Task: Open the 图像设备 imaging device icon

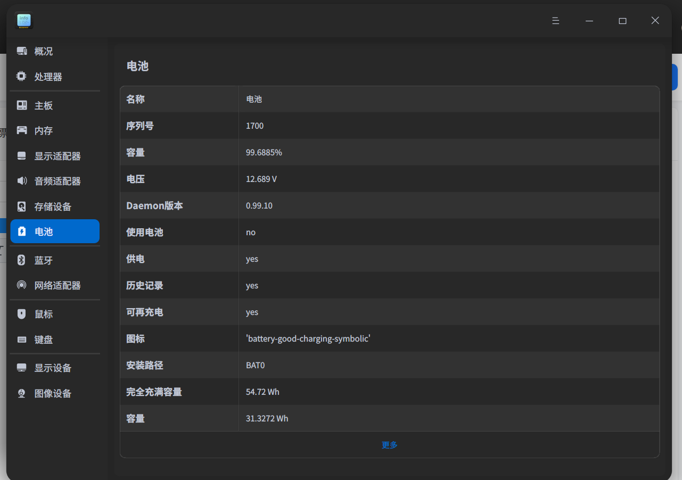Action: pos(21,393)
